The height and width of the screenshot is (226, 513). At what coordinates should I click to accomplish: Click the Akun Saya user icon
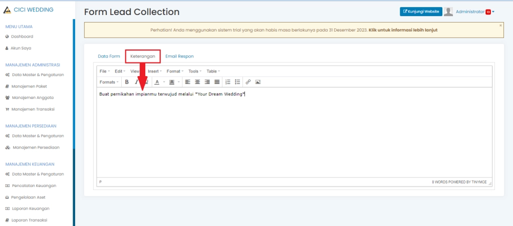coord(7,48)
